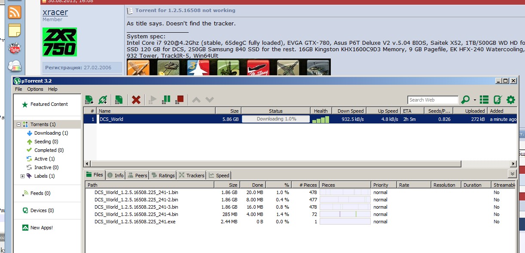Sort files by the Path column
The image size is (525, 253).
coord(150,185)
